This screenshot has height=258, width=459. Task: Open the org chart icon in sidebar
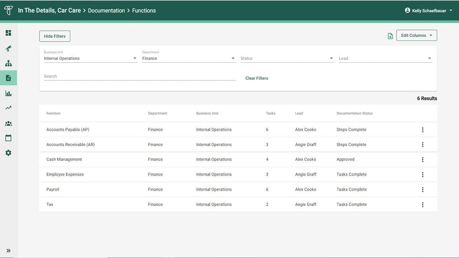8,63
